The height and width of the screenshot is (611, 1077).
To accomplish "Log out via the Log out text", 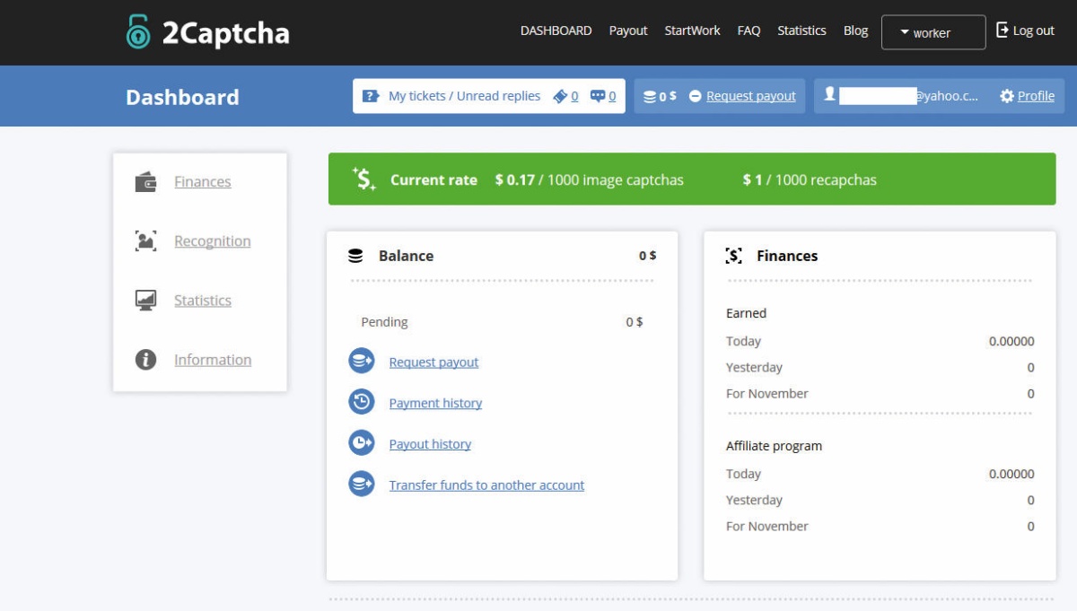I will (x=1034, y=31).
